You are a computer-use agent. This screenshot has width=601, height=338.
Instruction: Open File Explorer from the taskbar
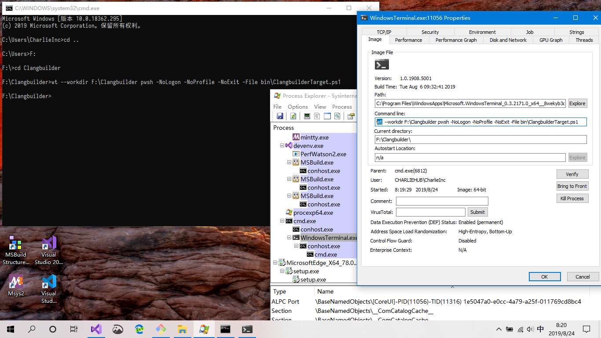(182, 329)
